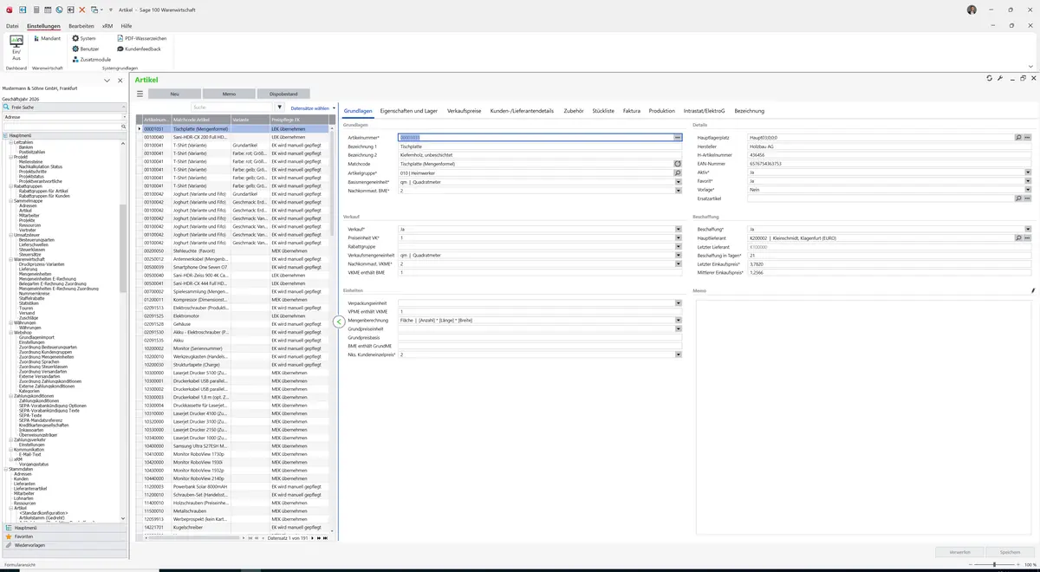
Task: Switch to the Eigenschaften und Lager tab
Action: click(408, 111)
